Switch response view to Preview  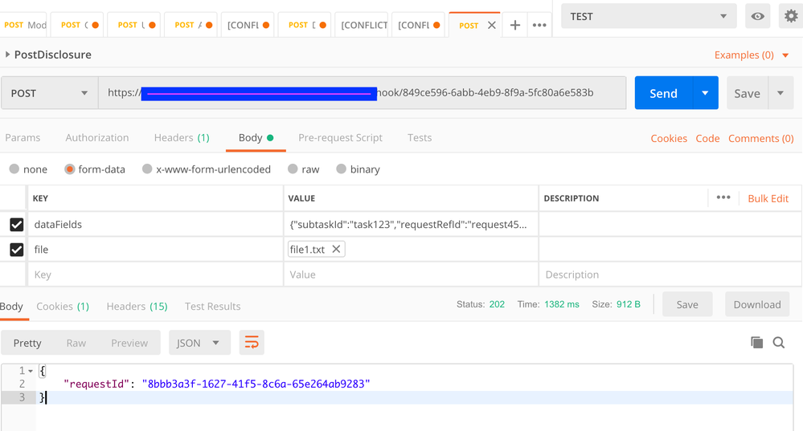point(129,343)
